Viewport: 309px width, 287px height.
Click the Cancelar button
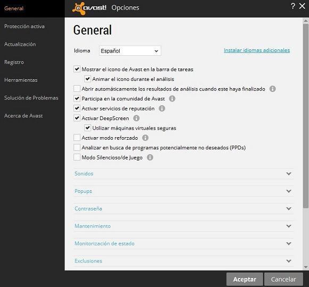coord(283,279)
